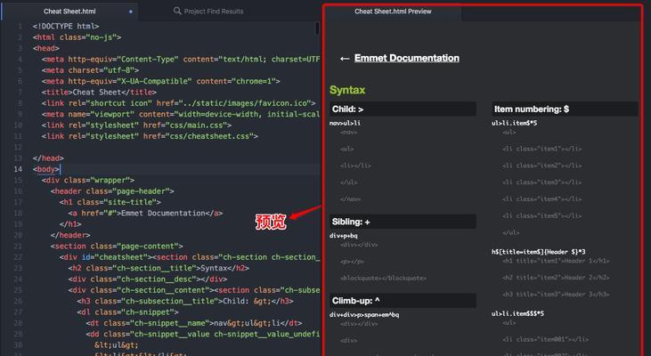Click the css/main.css stylesheet link line
Viewport: 651px width, 356px height.
136,125
